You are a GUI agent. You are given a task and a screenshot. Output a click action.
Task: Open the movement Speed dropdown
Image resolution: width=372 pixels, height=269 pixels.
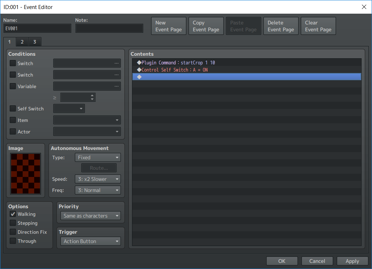[x=97, y=179]
